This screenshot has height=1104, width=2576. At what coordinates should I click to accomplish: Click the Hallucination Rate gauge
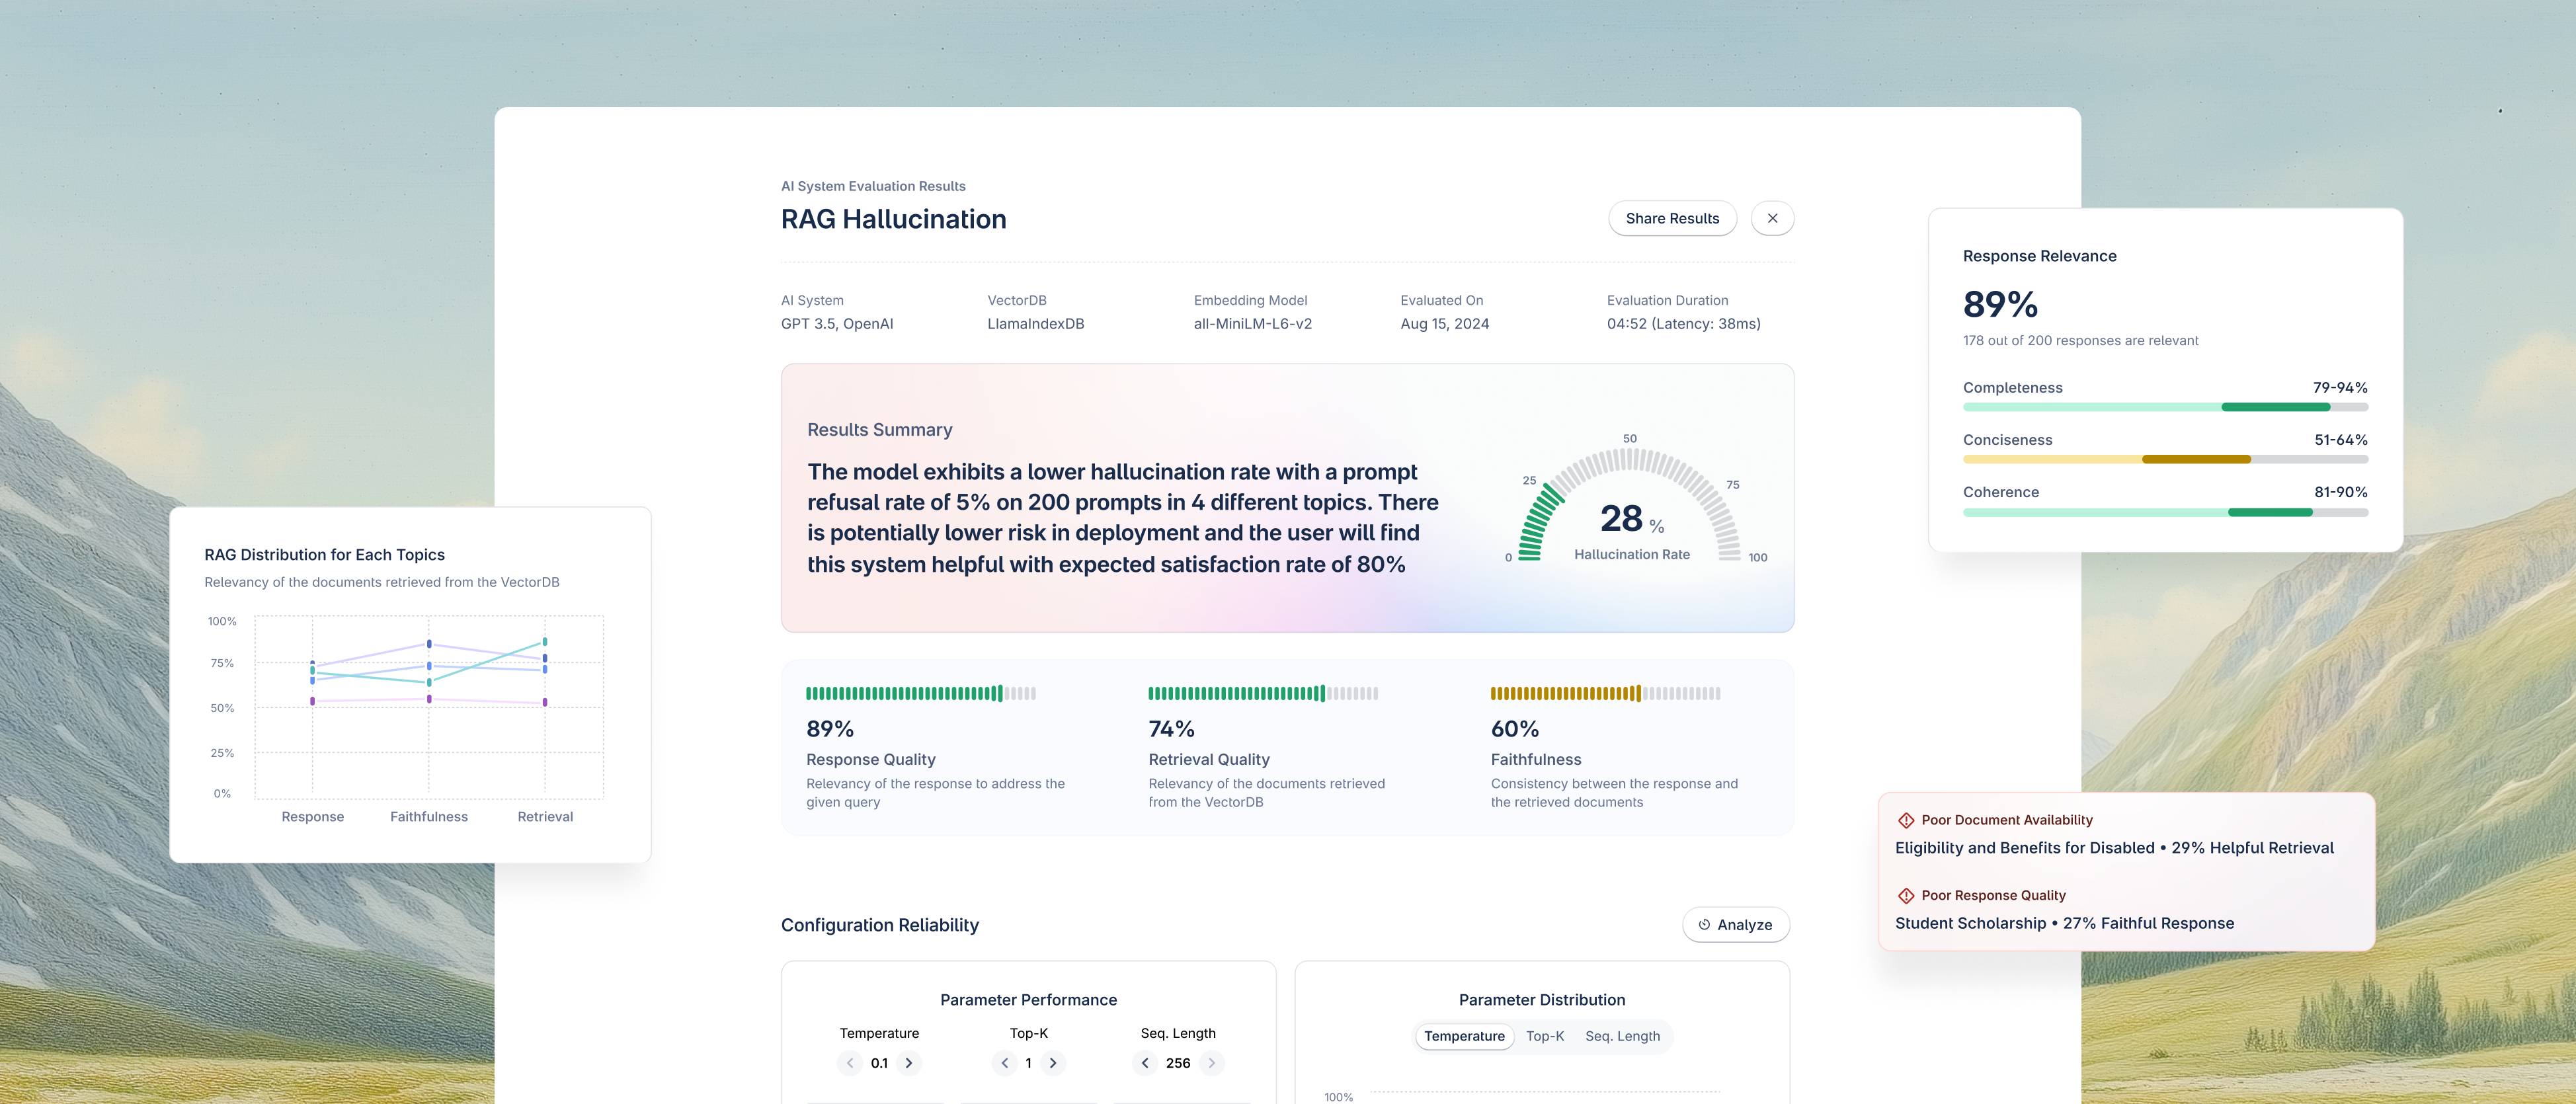[x=1631, y=510]
